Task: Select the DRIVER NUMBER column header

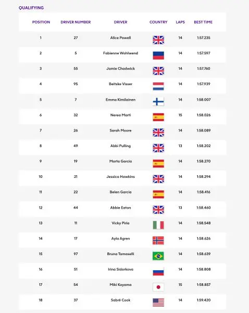Action: [76, 22]
